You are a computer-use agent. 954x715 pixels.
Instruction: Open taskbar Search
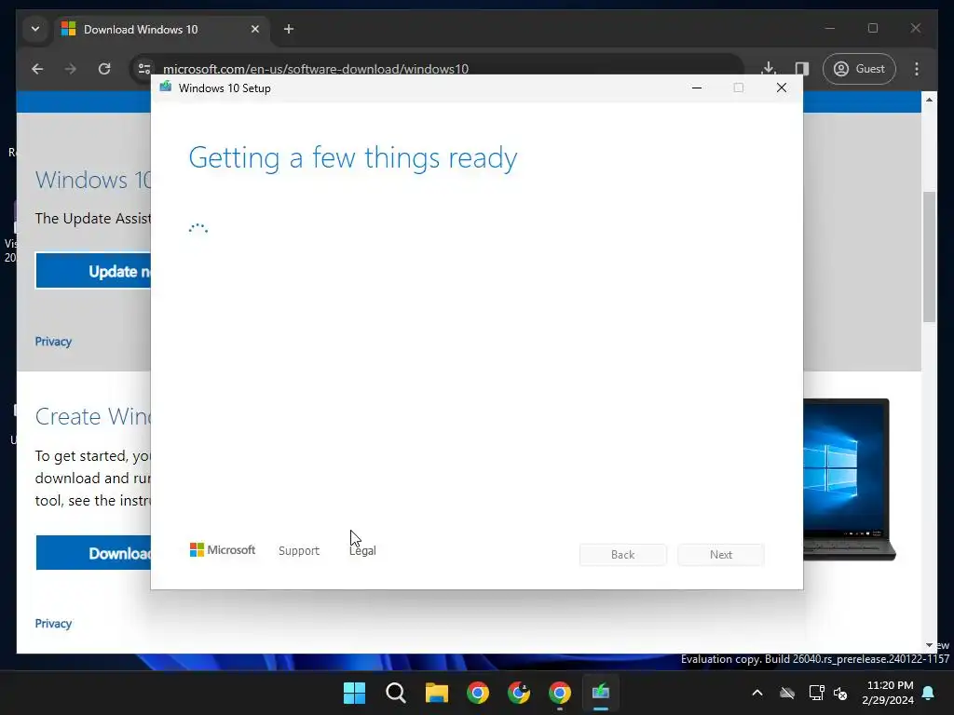(x=395, y=693)
